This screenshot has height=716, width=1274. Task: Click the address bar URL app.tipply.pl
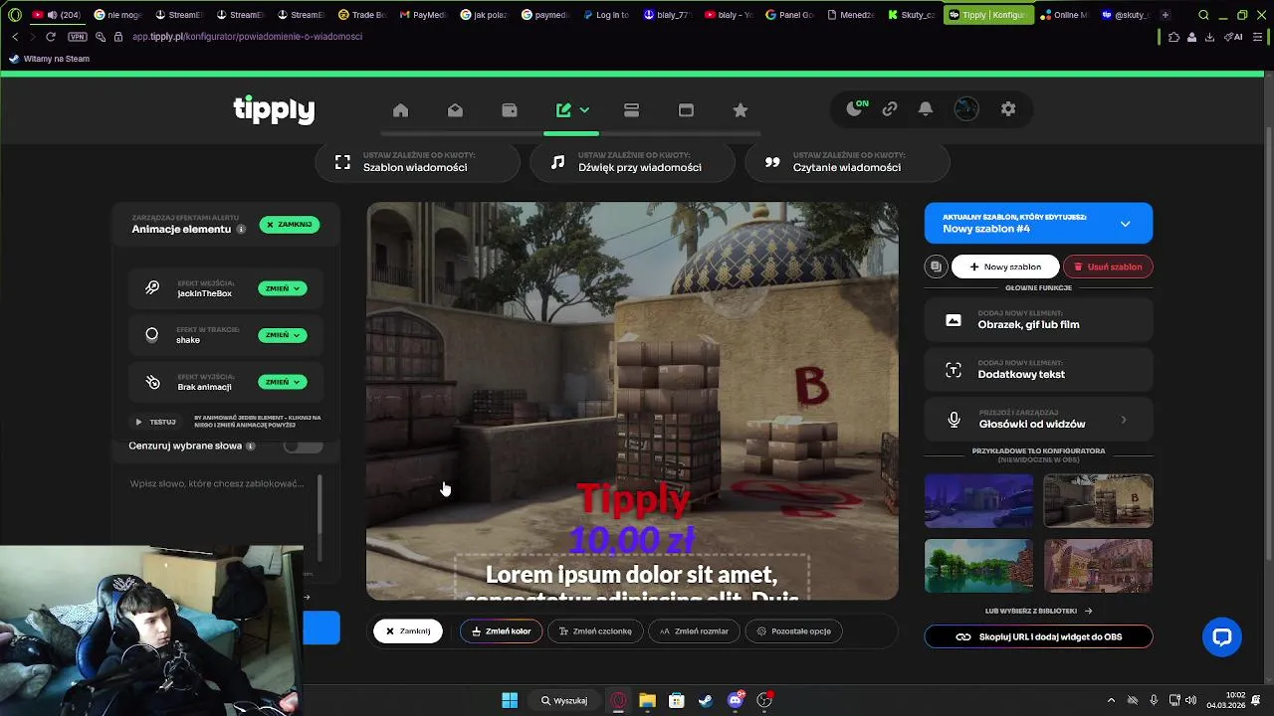[x=247, y=37]
